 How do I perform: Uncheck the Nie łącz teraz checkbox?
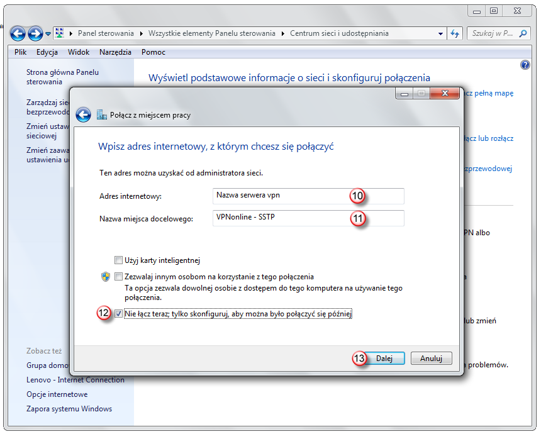118,314
